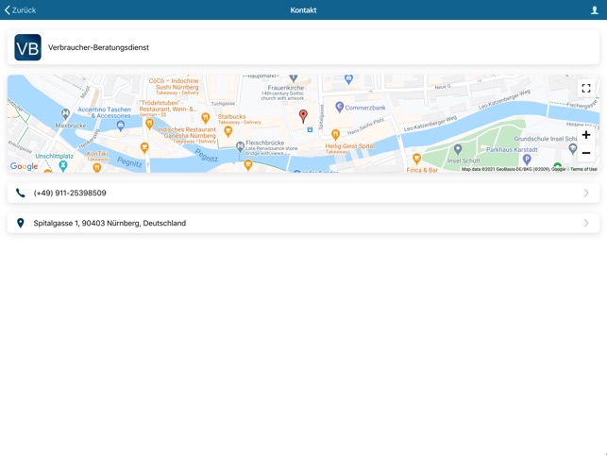Image resolution: width=607 pixels, height=455 pixels.
Task: Click the Google logo on map
Action: [25, 166]
